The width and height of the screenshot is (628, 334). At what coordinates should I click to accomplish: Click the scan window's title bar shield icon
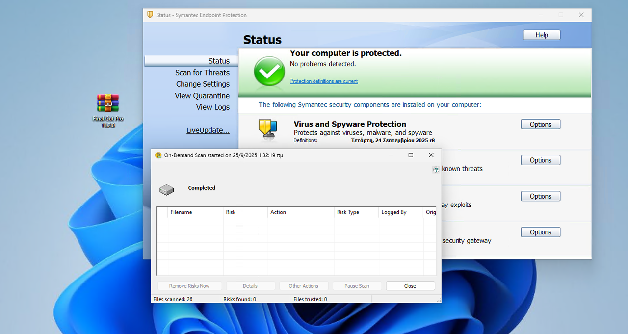point(158,155)
